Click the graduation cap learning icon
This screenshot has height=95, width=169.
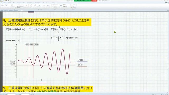tap(166, 3)
